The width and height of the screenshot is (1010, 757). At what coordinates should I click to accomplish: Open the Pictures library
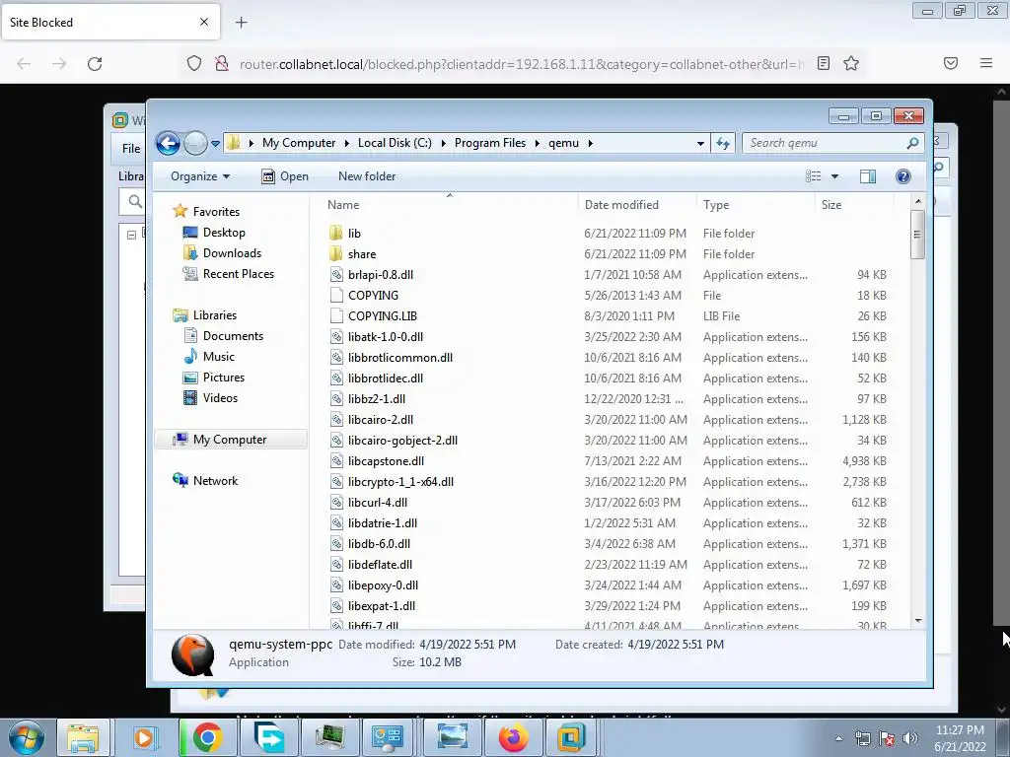(224, 378)
